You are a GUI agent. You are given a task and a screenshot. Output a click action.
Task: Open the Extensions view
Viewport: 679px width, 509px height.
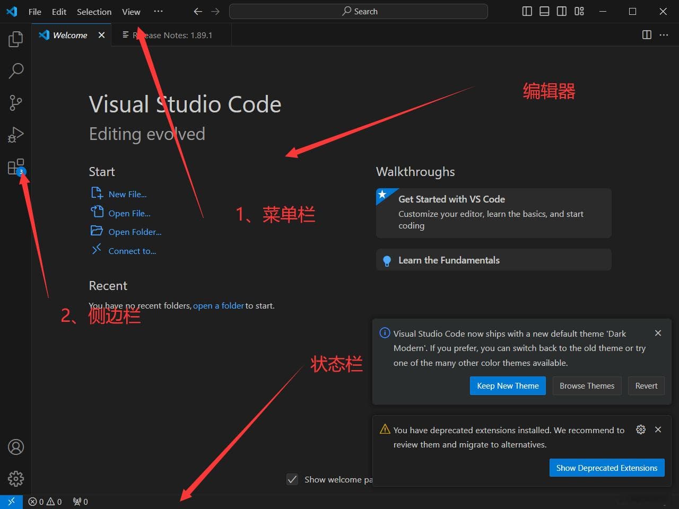[16, 167]
